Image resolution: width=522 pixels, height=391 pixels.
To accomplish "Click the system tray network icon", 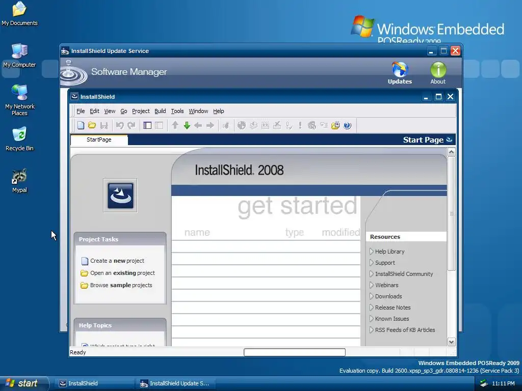I will 484,383.
